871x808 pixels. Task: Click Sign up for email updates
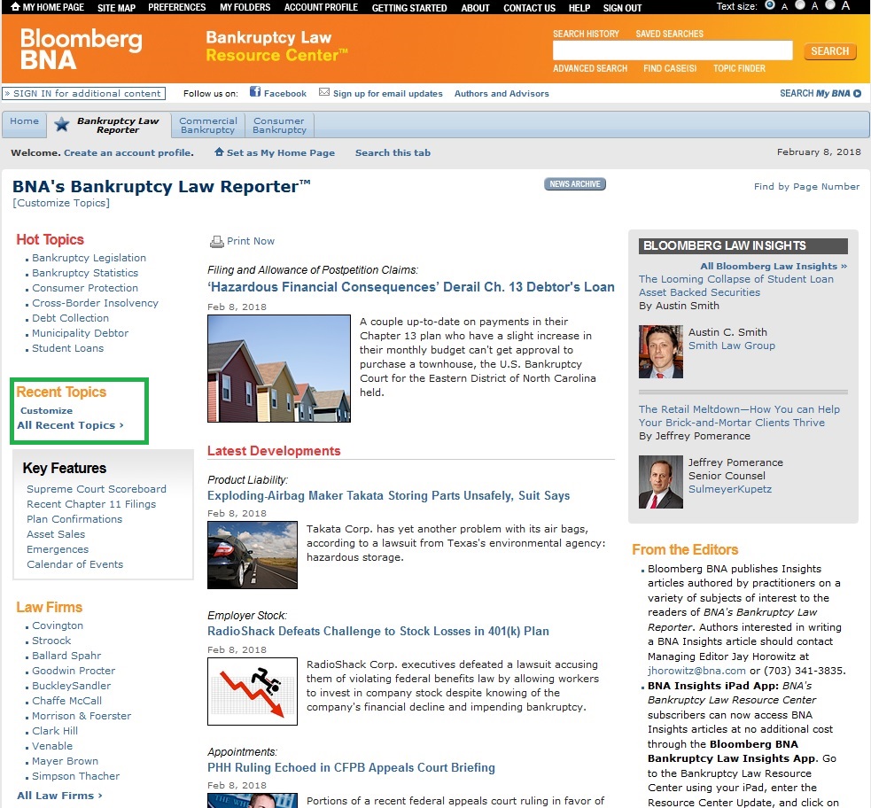click(388, 93)
